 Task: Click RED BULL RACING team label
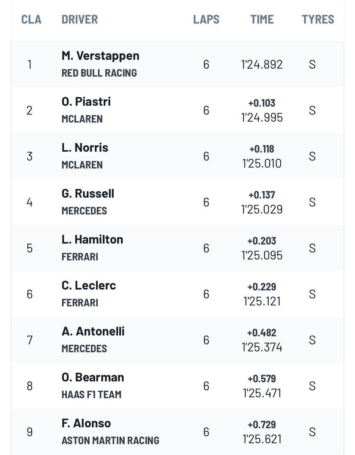99,73
